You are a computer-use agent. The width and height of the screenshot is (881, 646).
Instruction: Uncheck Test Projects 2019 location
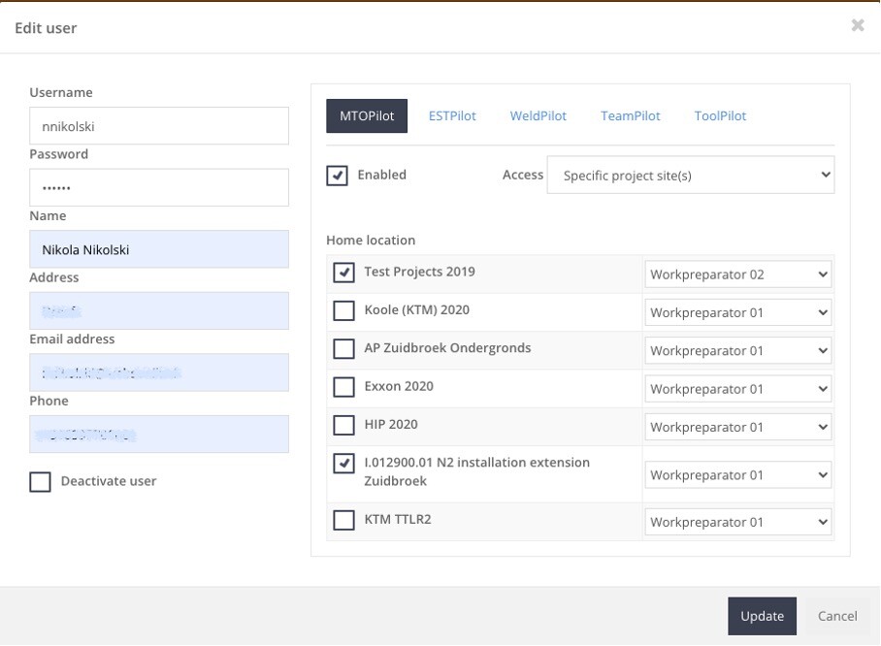point(343,273)
